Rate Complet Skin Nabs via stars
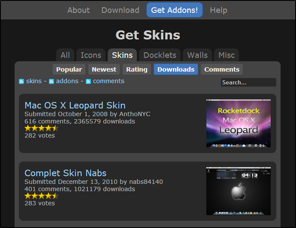This screenshot has width=296, height=228. click(42, 196)
